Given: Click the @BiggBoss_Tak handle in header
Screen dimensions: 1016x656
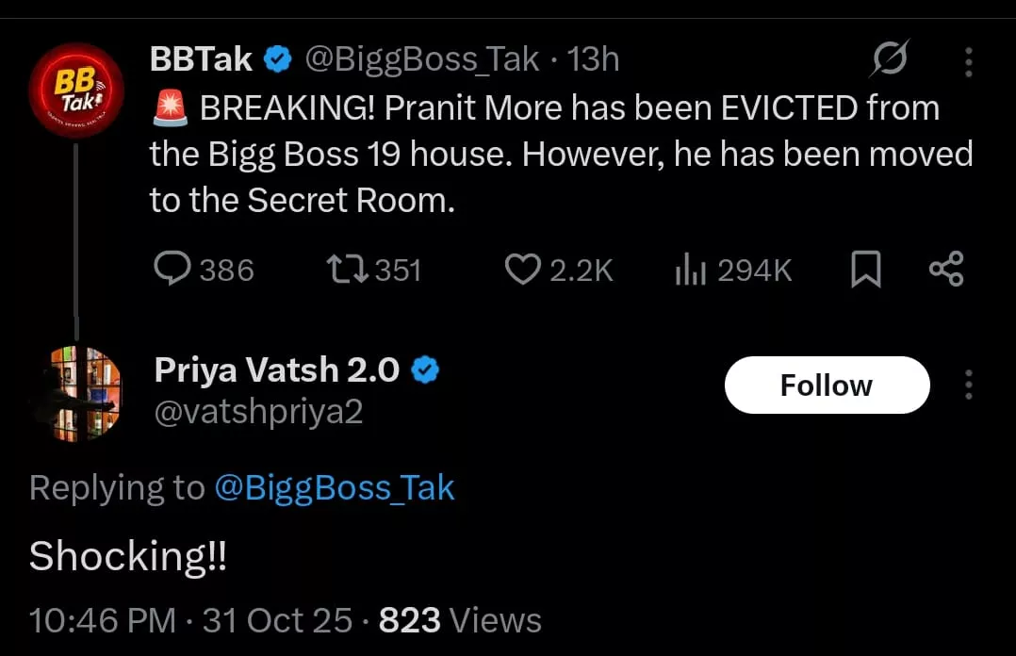Looking at the screenshot, I should click(x=420, y=59).
